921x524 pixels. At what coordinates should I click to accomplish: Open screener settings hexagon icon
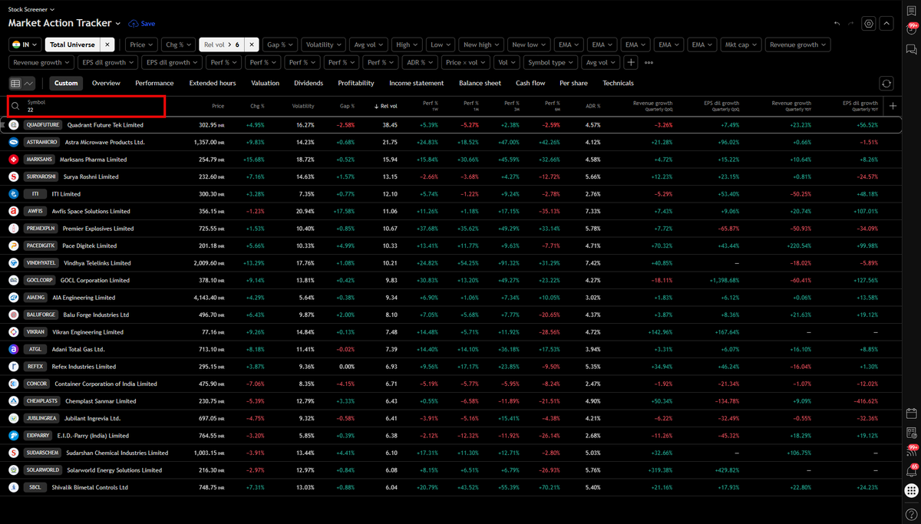[869, 24]
